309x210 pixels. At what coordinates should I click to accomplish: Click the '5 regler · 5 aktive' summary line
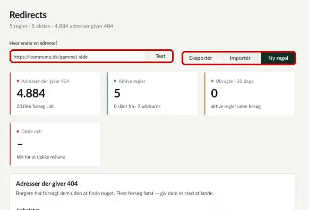pos(61,26)
